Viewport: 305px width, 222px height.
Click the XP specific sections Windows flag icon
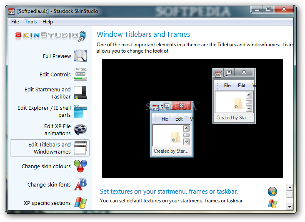coord(80,203)
